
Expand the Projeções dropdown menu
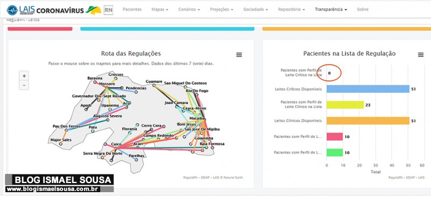click(221, 9)
